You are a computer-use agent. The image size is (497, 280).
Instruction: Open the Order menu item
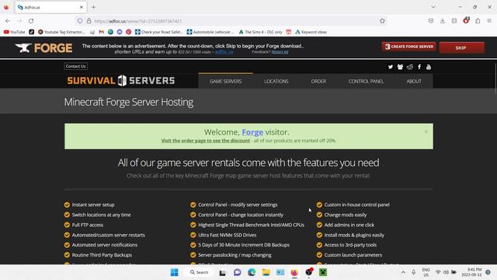pos(318,81)
